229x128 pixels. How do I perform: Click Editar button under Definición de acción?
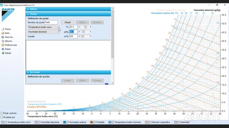[82, 81]
